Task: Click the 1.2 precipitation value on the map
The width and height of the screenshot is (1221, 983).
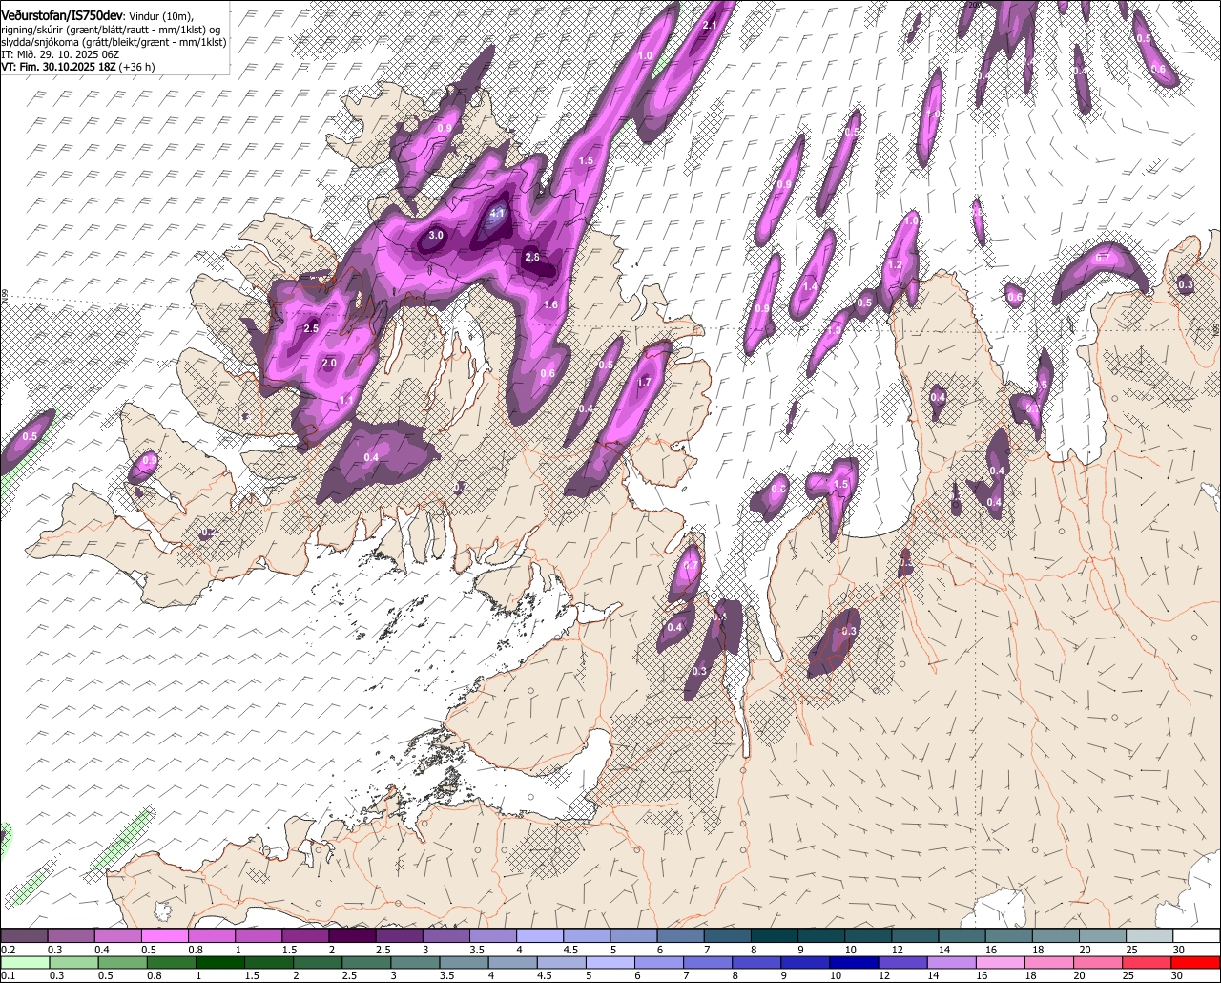Action: (x=896, y=265)
